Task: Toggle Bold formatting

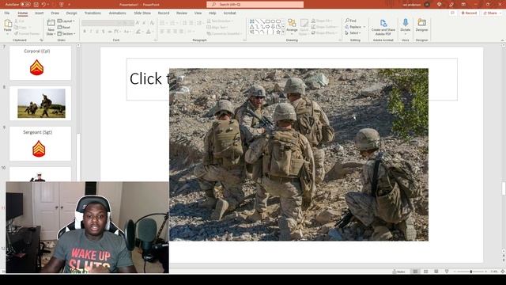Action: 85,32
